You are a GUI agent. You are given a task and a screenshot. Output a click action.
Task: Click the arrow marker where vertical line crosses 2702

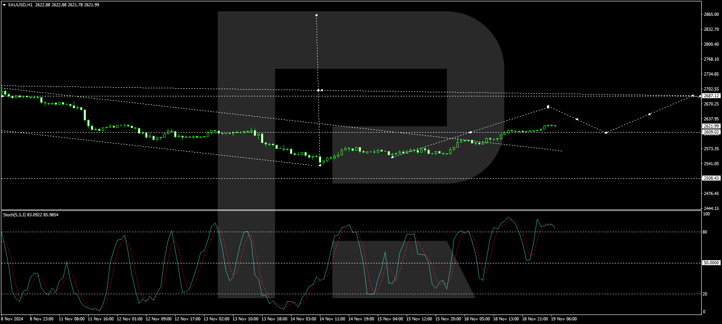click(x=319, y=91)
